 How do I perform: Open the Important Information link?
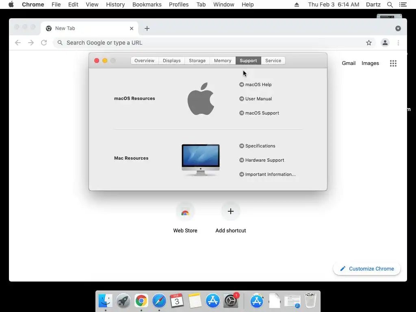point(270,174)
